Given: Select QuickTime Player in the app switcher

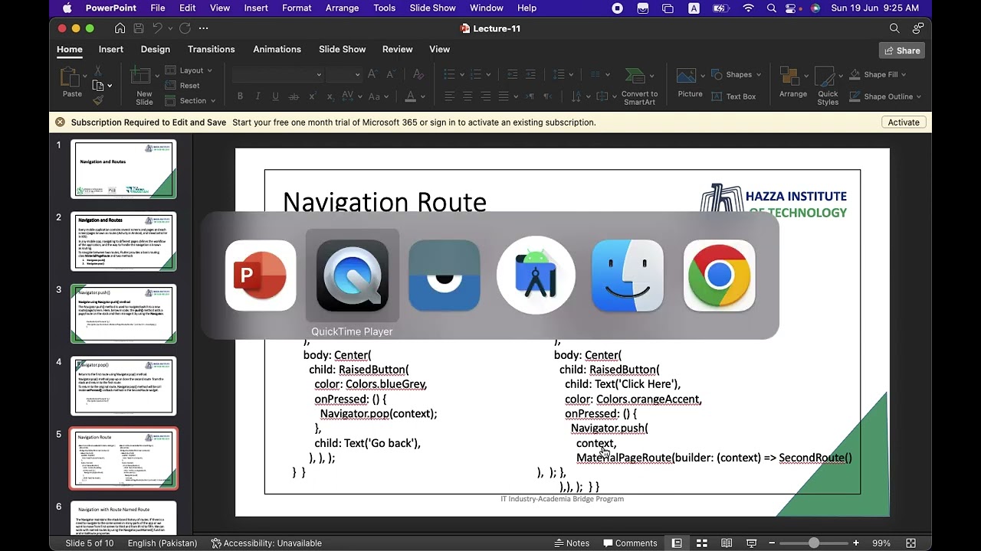Looking at the screenshot, I should (353, 275).
